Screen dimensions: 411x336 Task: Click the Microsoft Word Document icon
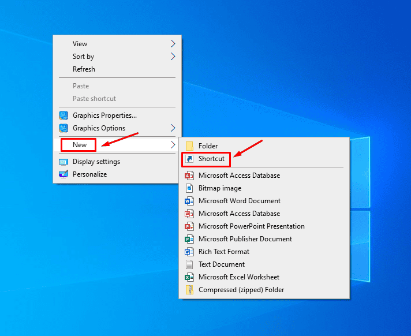tap(189, 201)
